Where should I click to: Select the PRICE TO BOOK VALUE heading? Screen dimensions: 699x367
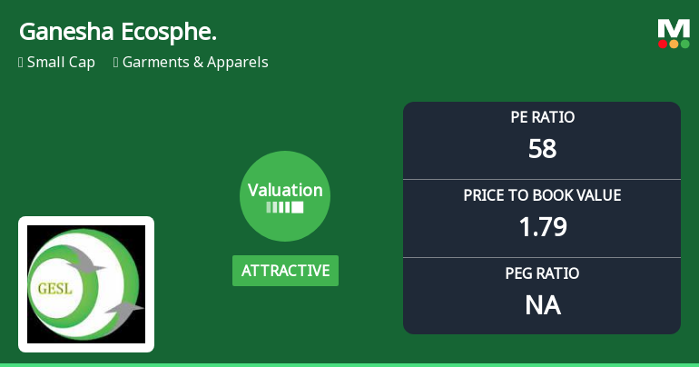542,195
